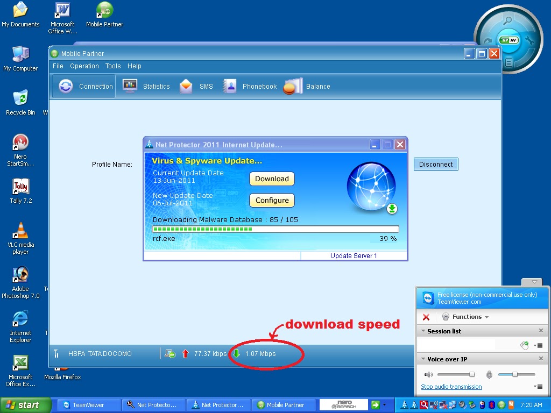Click the Bluetooth icon in system tray

click(x=492, y=405)
